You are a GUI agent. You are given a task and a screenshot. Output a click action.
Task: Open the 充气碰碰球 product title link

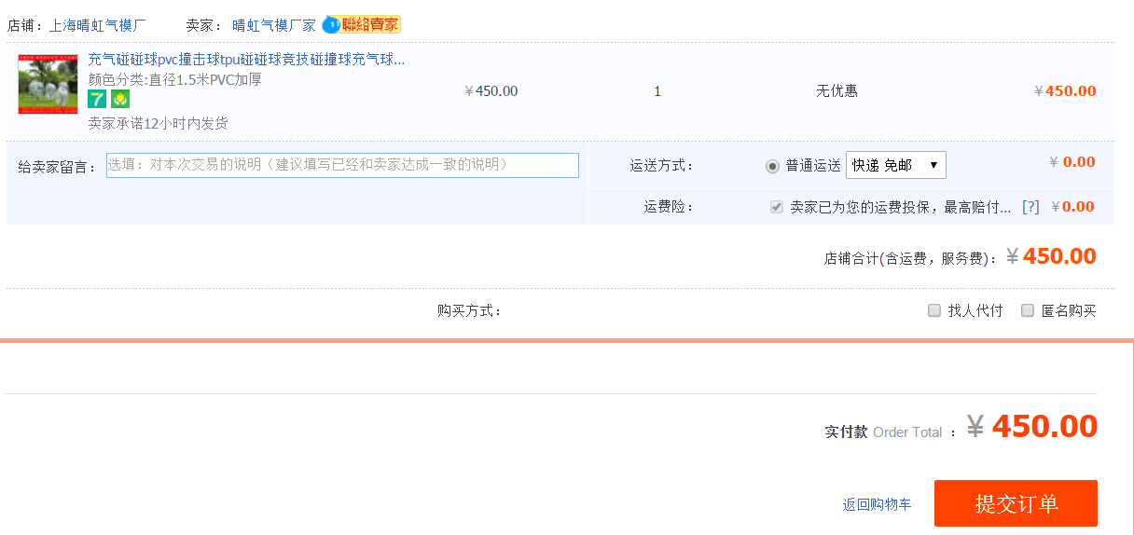tap(246, 60)
